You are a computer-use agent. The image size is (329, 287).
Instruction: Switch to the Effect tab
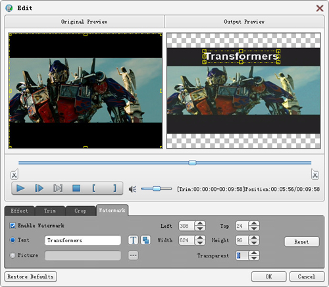[19, 211]
